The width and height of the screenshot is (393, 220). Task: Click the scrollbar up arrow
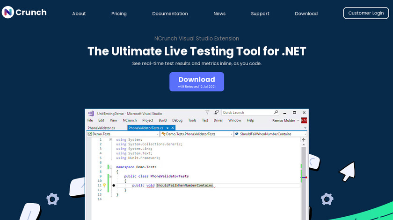pyautogui.click(x=304, y=144)
